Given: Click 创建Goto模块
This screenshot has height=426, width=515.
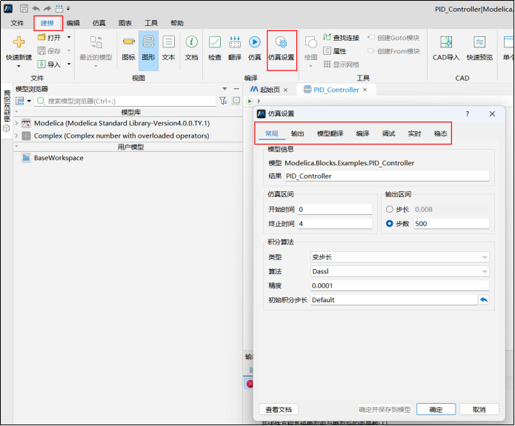Looking at the screenshot, I should [393, 38].
